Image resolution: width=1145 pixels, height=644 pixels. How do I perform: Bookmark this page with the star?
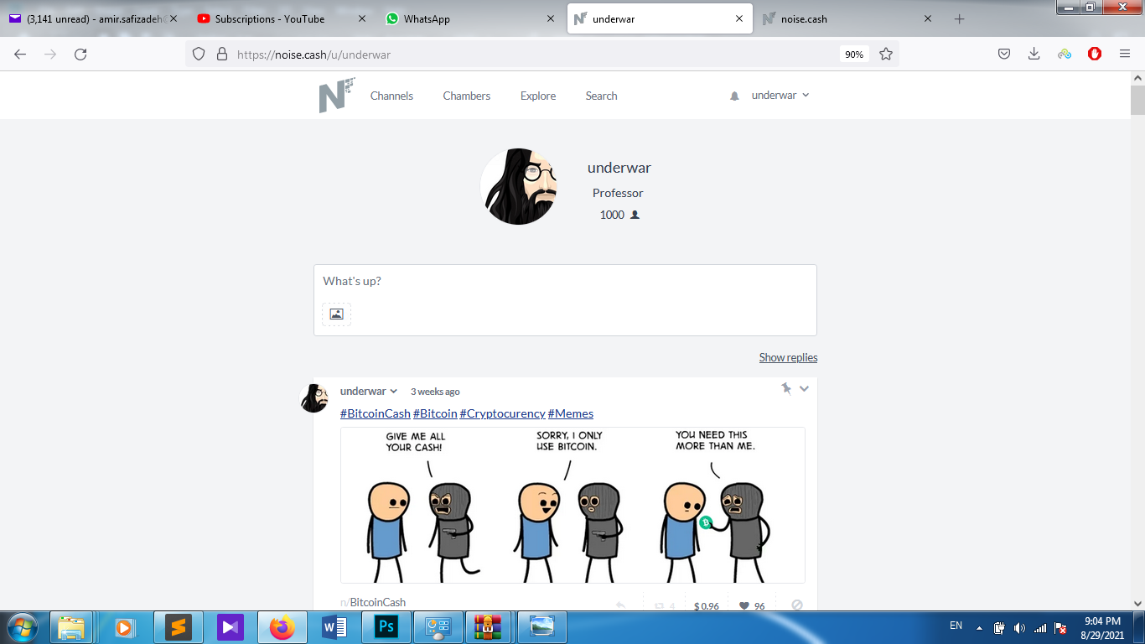click(x=886, y=55)
